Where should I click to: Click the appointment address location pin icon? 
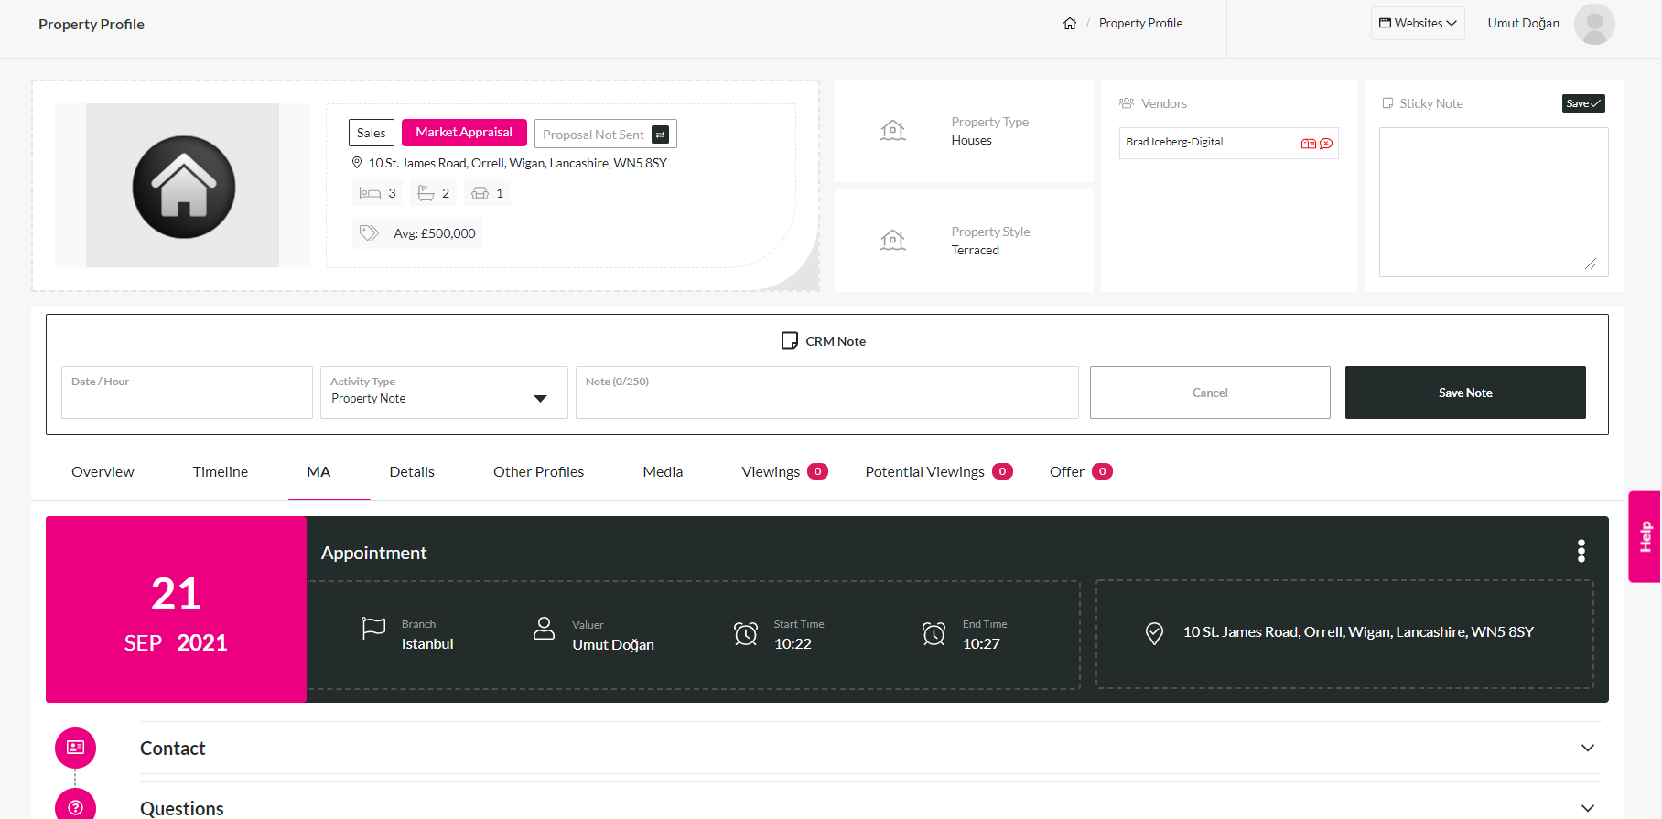(1154, 633)
